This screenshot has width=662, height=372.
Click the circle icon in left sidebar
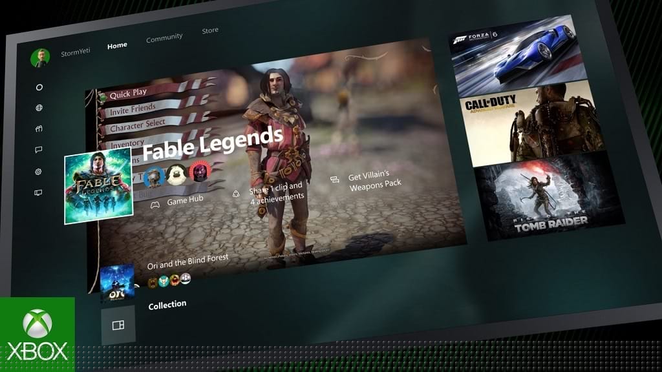tap(39, 87)
